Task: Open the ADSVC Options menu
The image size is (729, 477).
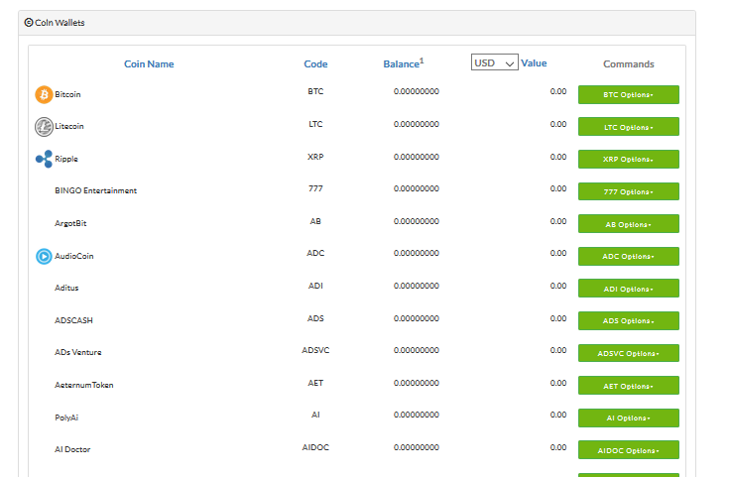Action: pos(628,353)
